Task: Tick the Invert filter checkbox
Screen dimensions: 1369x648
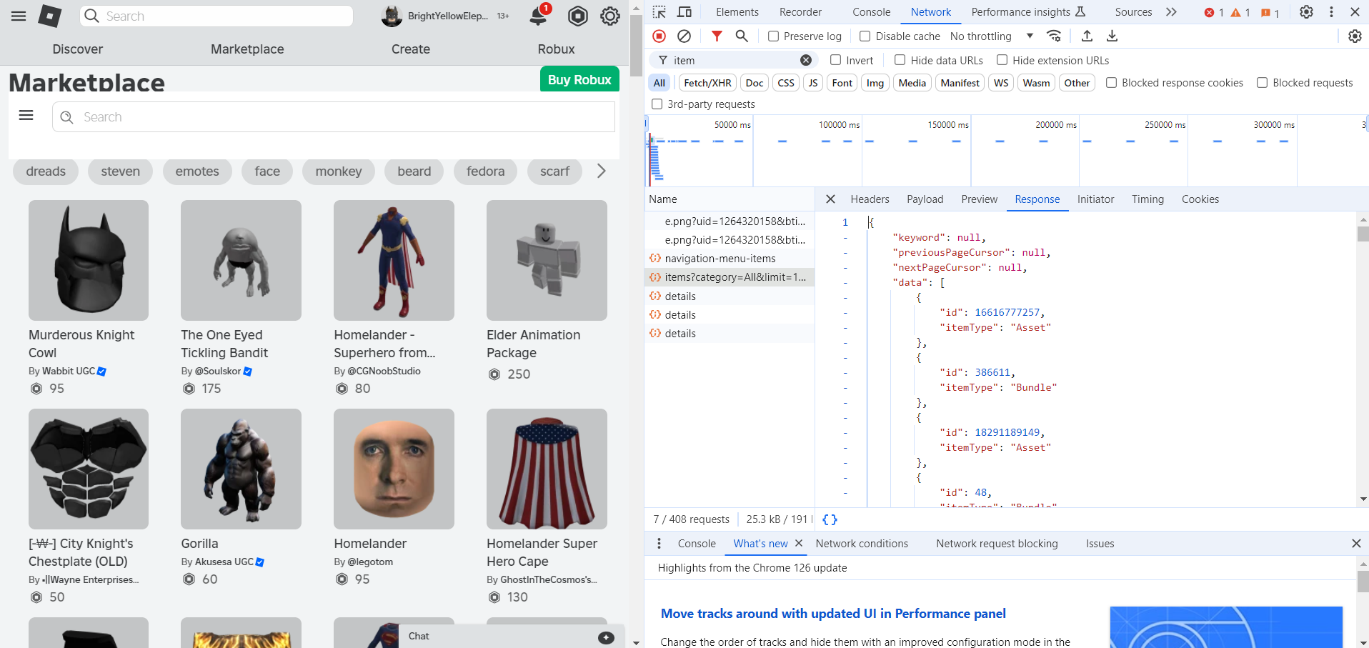Action: [835, 60]
